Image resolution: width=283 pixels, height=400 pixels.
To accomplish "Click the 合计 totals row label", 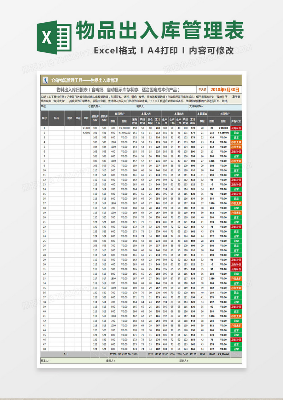I will pos(65,354).
